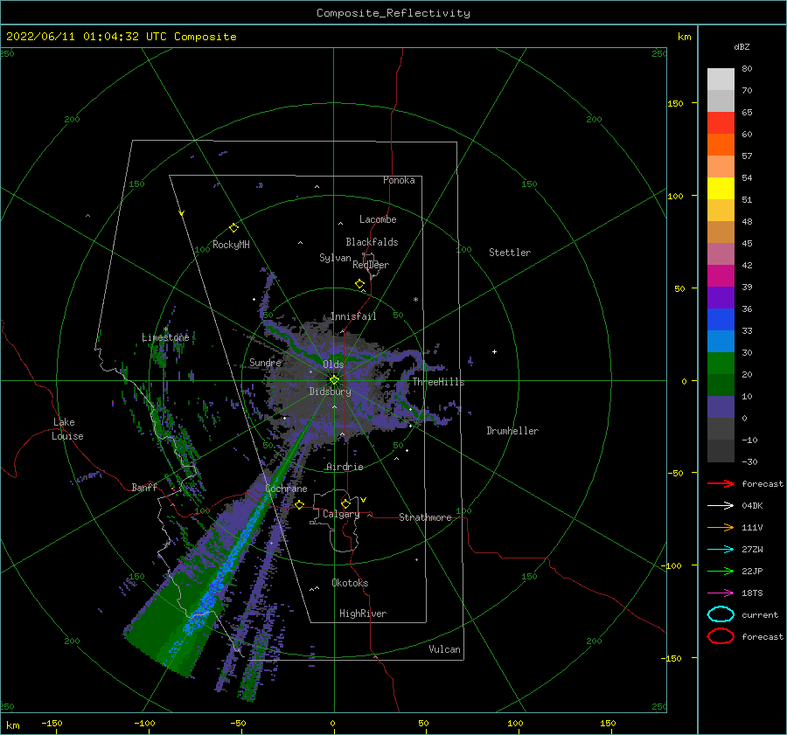Viewport: 787px width, 735px height.
Task: Click the Olds city label
Action: click(333, 364)
